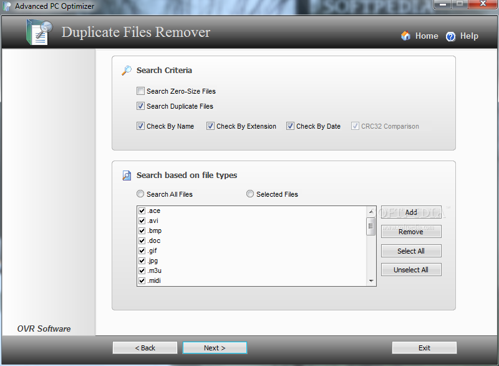Click the Exit button
Image resolution: width=499 pixels, height=366 pixels.
(424, 348)
